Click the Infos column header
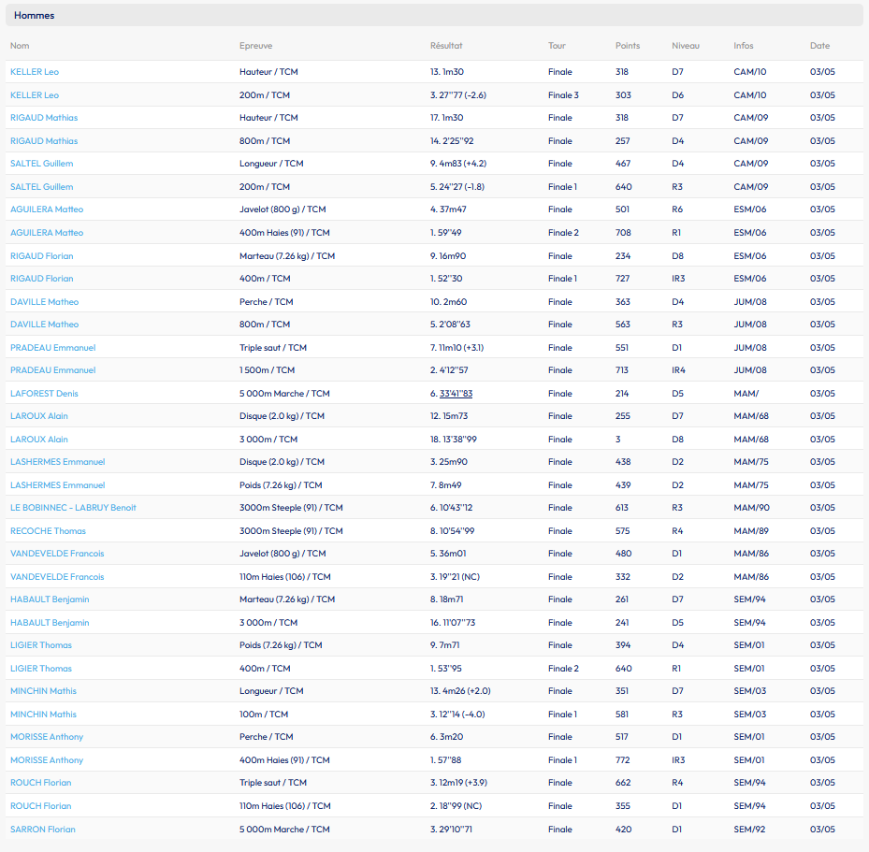This screenshot has height=852, width=869. tap(744, 46)
